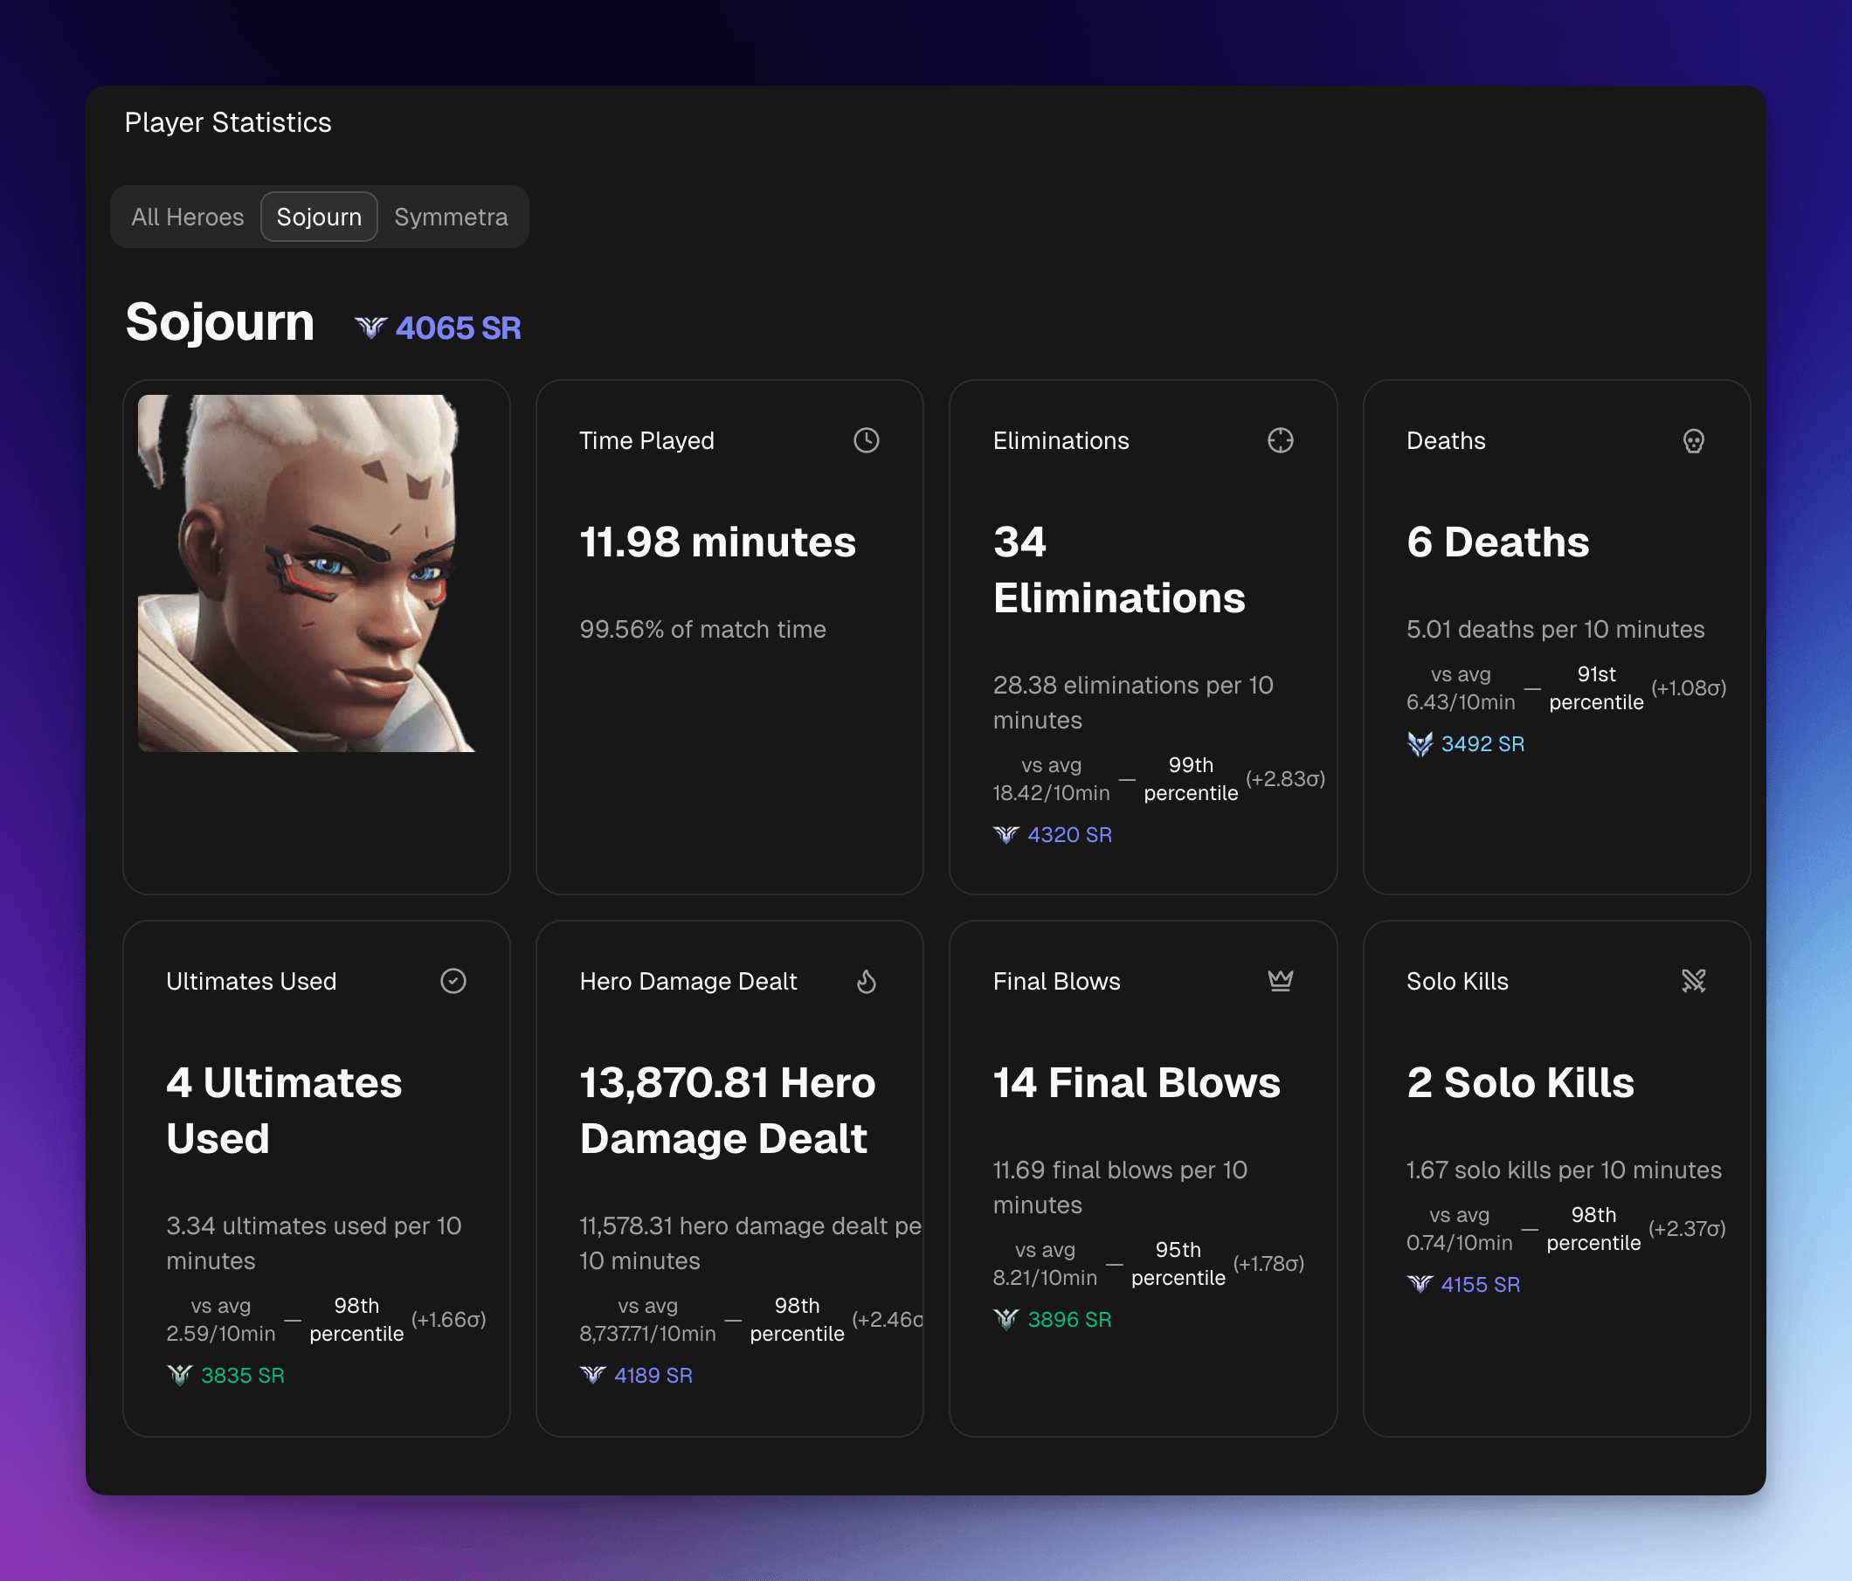
Task: Click the rank emblem beside 4065 SR
Action: (x=370, y=328)
